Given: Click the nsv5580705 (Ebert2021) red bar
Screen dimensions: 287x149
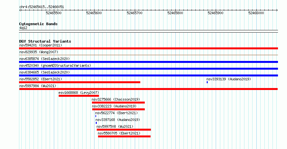Looking at the screenshot, I should click(124, 136).
